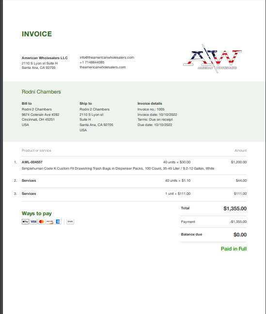The height and width of the screenshot is (314, 266).
Task: Select Invoice date: 10/10/2022 line
Action: tap(157, 114)
